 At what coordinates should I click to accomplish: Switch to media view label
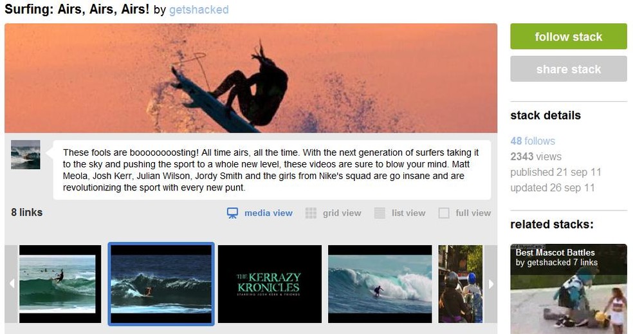(x=268, y=213)
